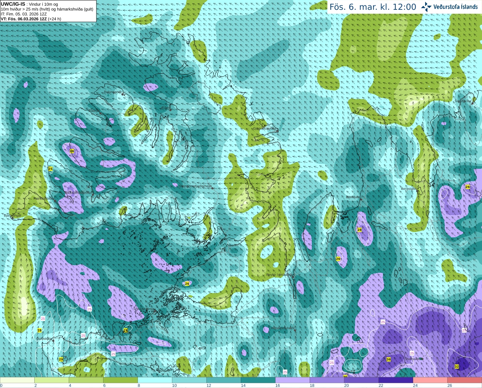Click the 22–24 m/s dark indigo legend swatch
This screenshot has width=482, height=388.
click(396, 380)
